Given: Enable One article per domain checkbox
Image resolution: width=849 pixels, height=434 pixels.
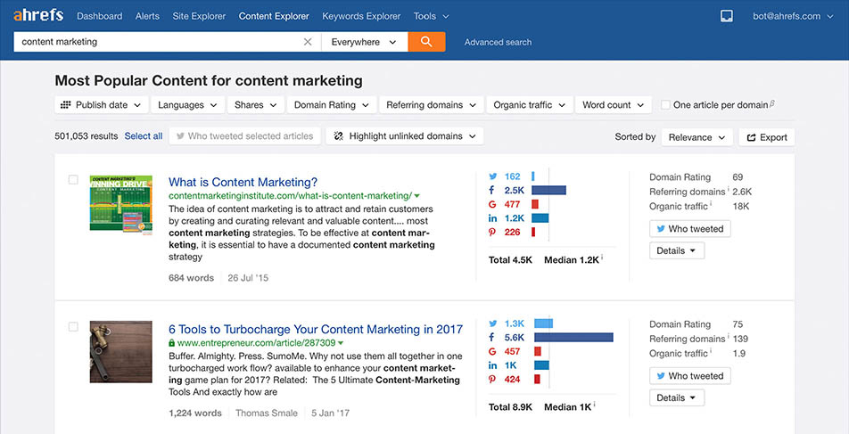Looking at the screenshot, I should tap(665, 105).
